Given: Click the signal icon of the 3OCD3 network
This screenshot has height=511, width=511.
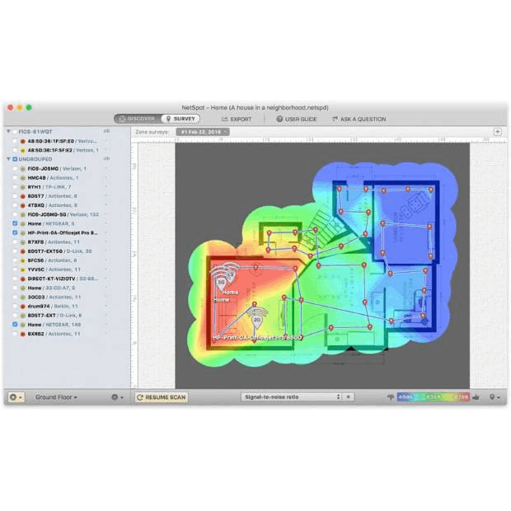Looking at the screenshot, I should (23, 298).
